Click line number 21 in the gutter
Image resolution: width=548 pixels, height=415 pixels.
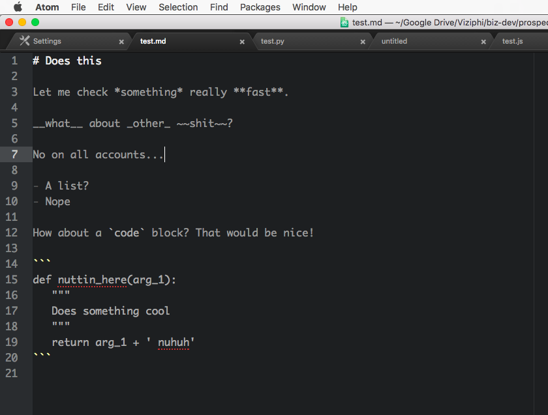[11, 373]
